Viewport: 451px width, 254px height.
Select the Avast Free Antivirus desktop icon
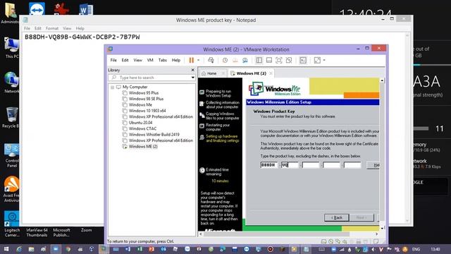(x=11, y=189)
